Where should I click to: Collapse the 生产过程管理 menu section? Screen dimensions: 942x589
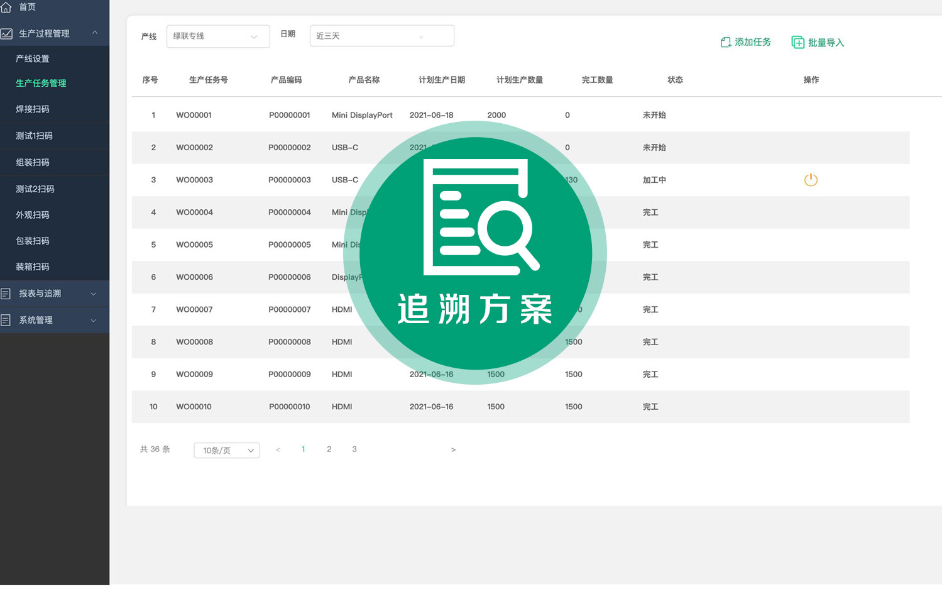[96, 33]
